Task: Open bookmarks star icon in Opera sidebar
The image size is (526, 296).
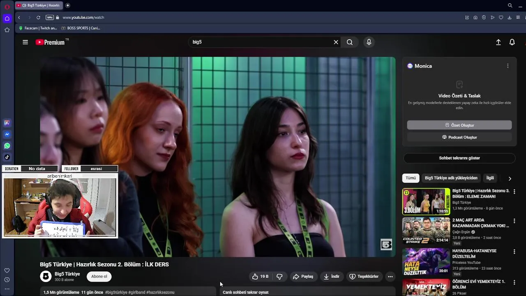Action: (7, 30)
